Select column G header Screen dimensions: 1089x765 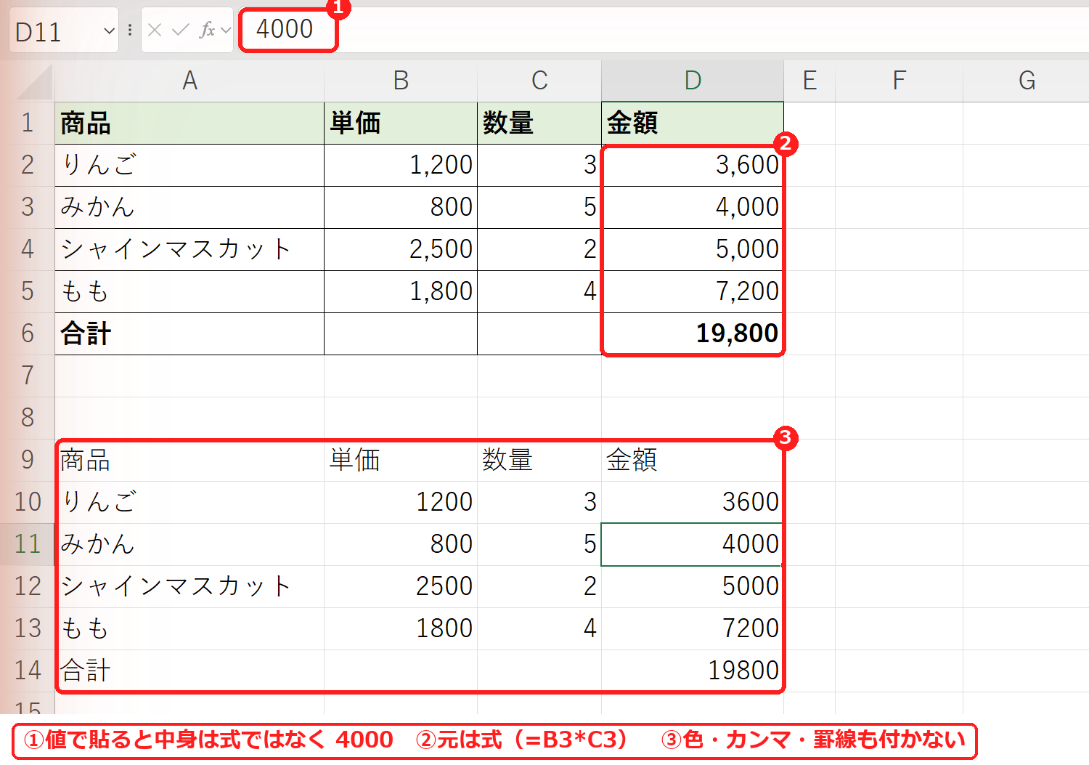coord(1026,81)
